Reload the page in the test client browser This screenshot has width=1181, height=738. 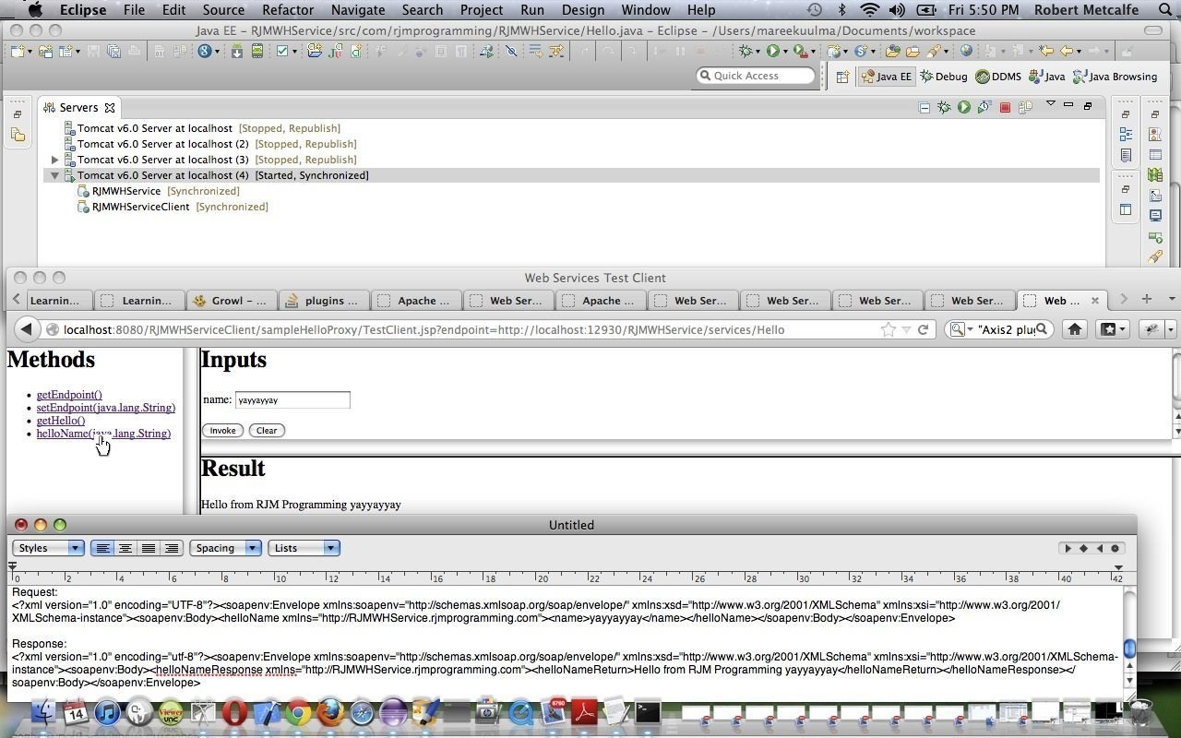click(923, 329)
